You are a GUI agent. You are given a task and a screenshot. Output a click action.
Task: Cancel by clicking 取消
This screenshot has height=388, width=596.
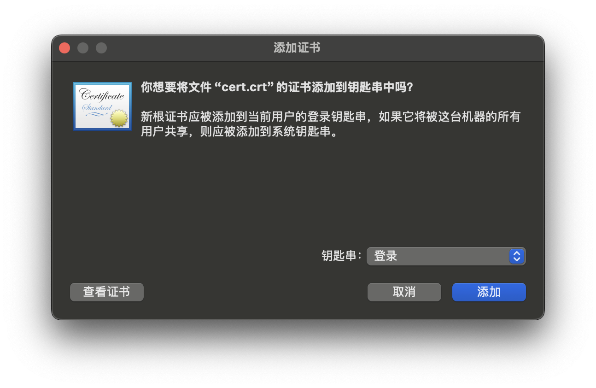pos(404,292)
